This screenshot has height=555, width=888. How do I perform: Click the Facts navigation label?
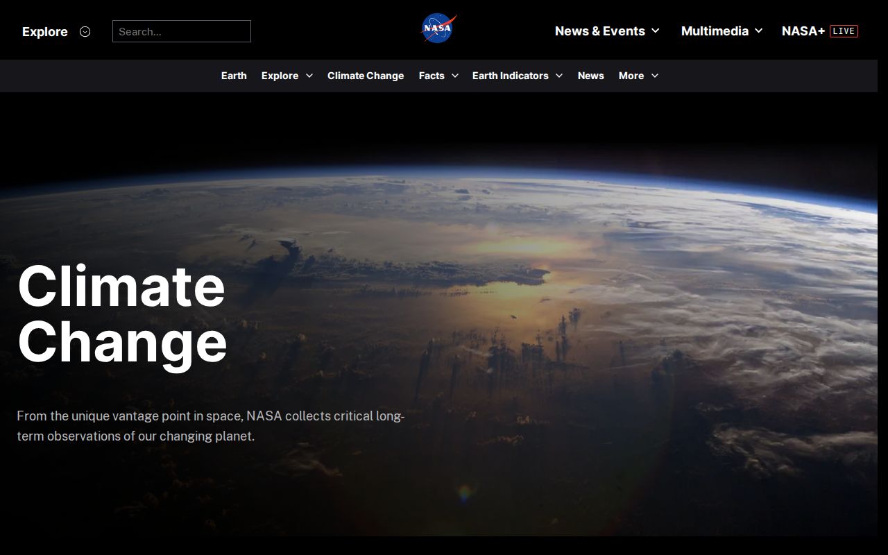(x=432, y=76)
